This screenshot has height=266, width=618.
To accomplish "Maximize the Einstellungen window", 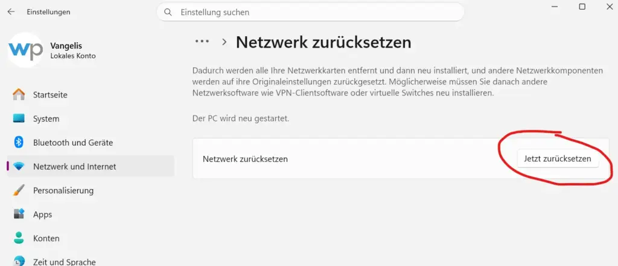I will 582,6.
